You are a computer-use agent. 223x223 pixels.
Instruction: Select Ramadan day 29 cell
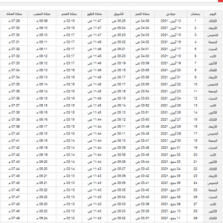(195, 218)
